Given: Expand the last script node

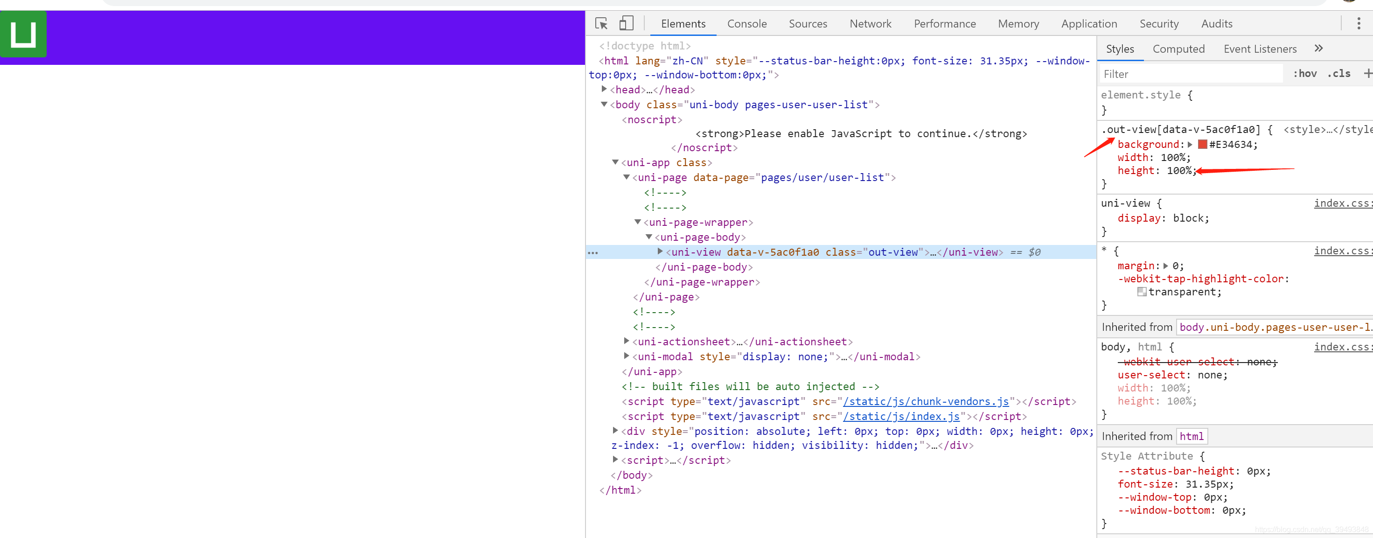Looking at the screenshot, I should coord(615,459).
